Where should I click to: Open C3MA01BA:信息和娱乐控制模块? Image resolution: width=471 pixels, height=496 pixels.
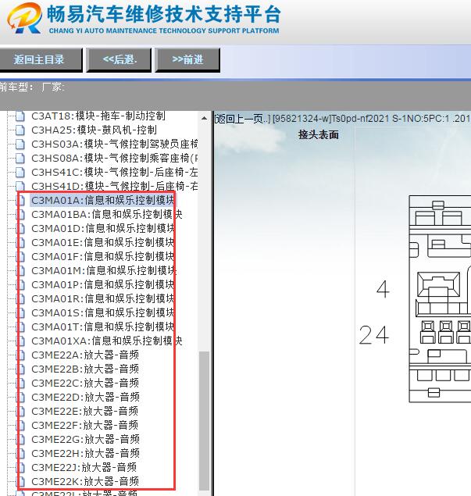coord(106,215)
